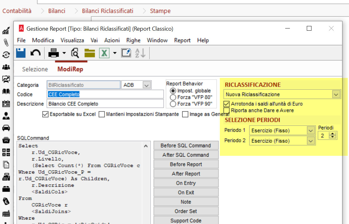The image size is (349, 224).
Task: Toggle the Esportabile su Excel checkbox
Action: tap(45, 114)
